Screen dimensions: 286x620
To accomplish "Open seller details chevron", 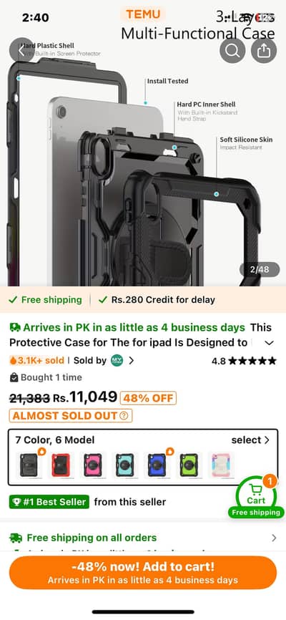I will tap(132, 360).
